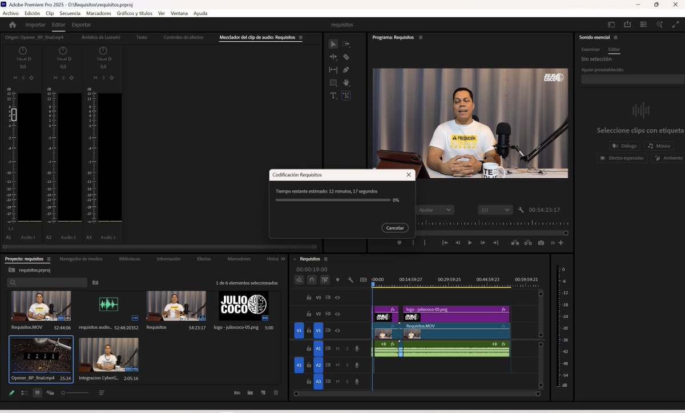685x413 pixels.
Task: Toggle V3 track visibility eye
Action: click(x=337, y=298)
